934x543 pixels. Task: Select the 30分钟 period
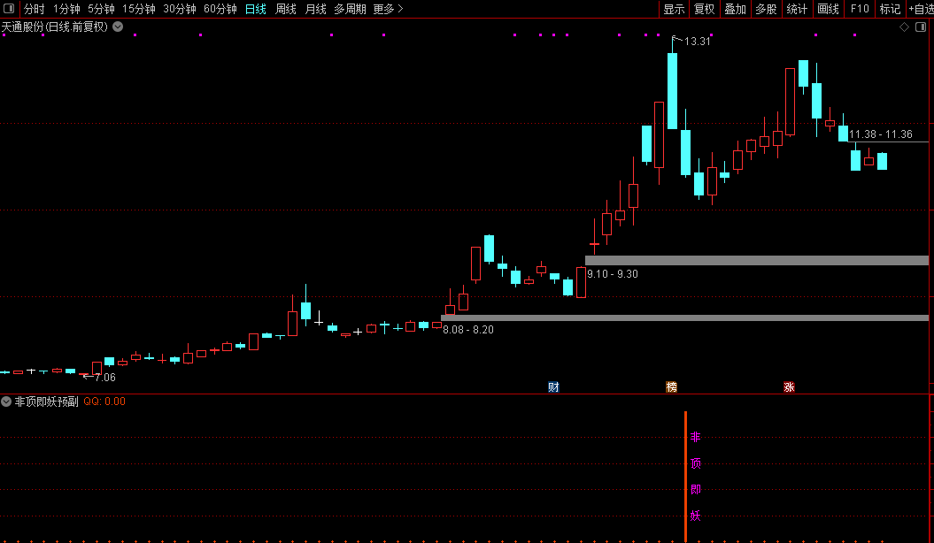(180, 9)
